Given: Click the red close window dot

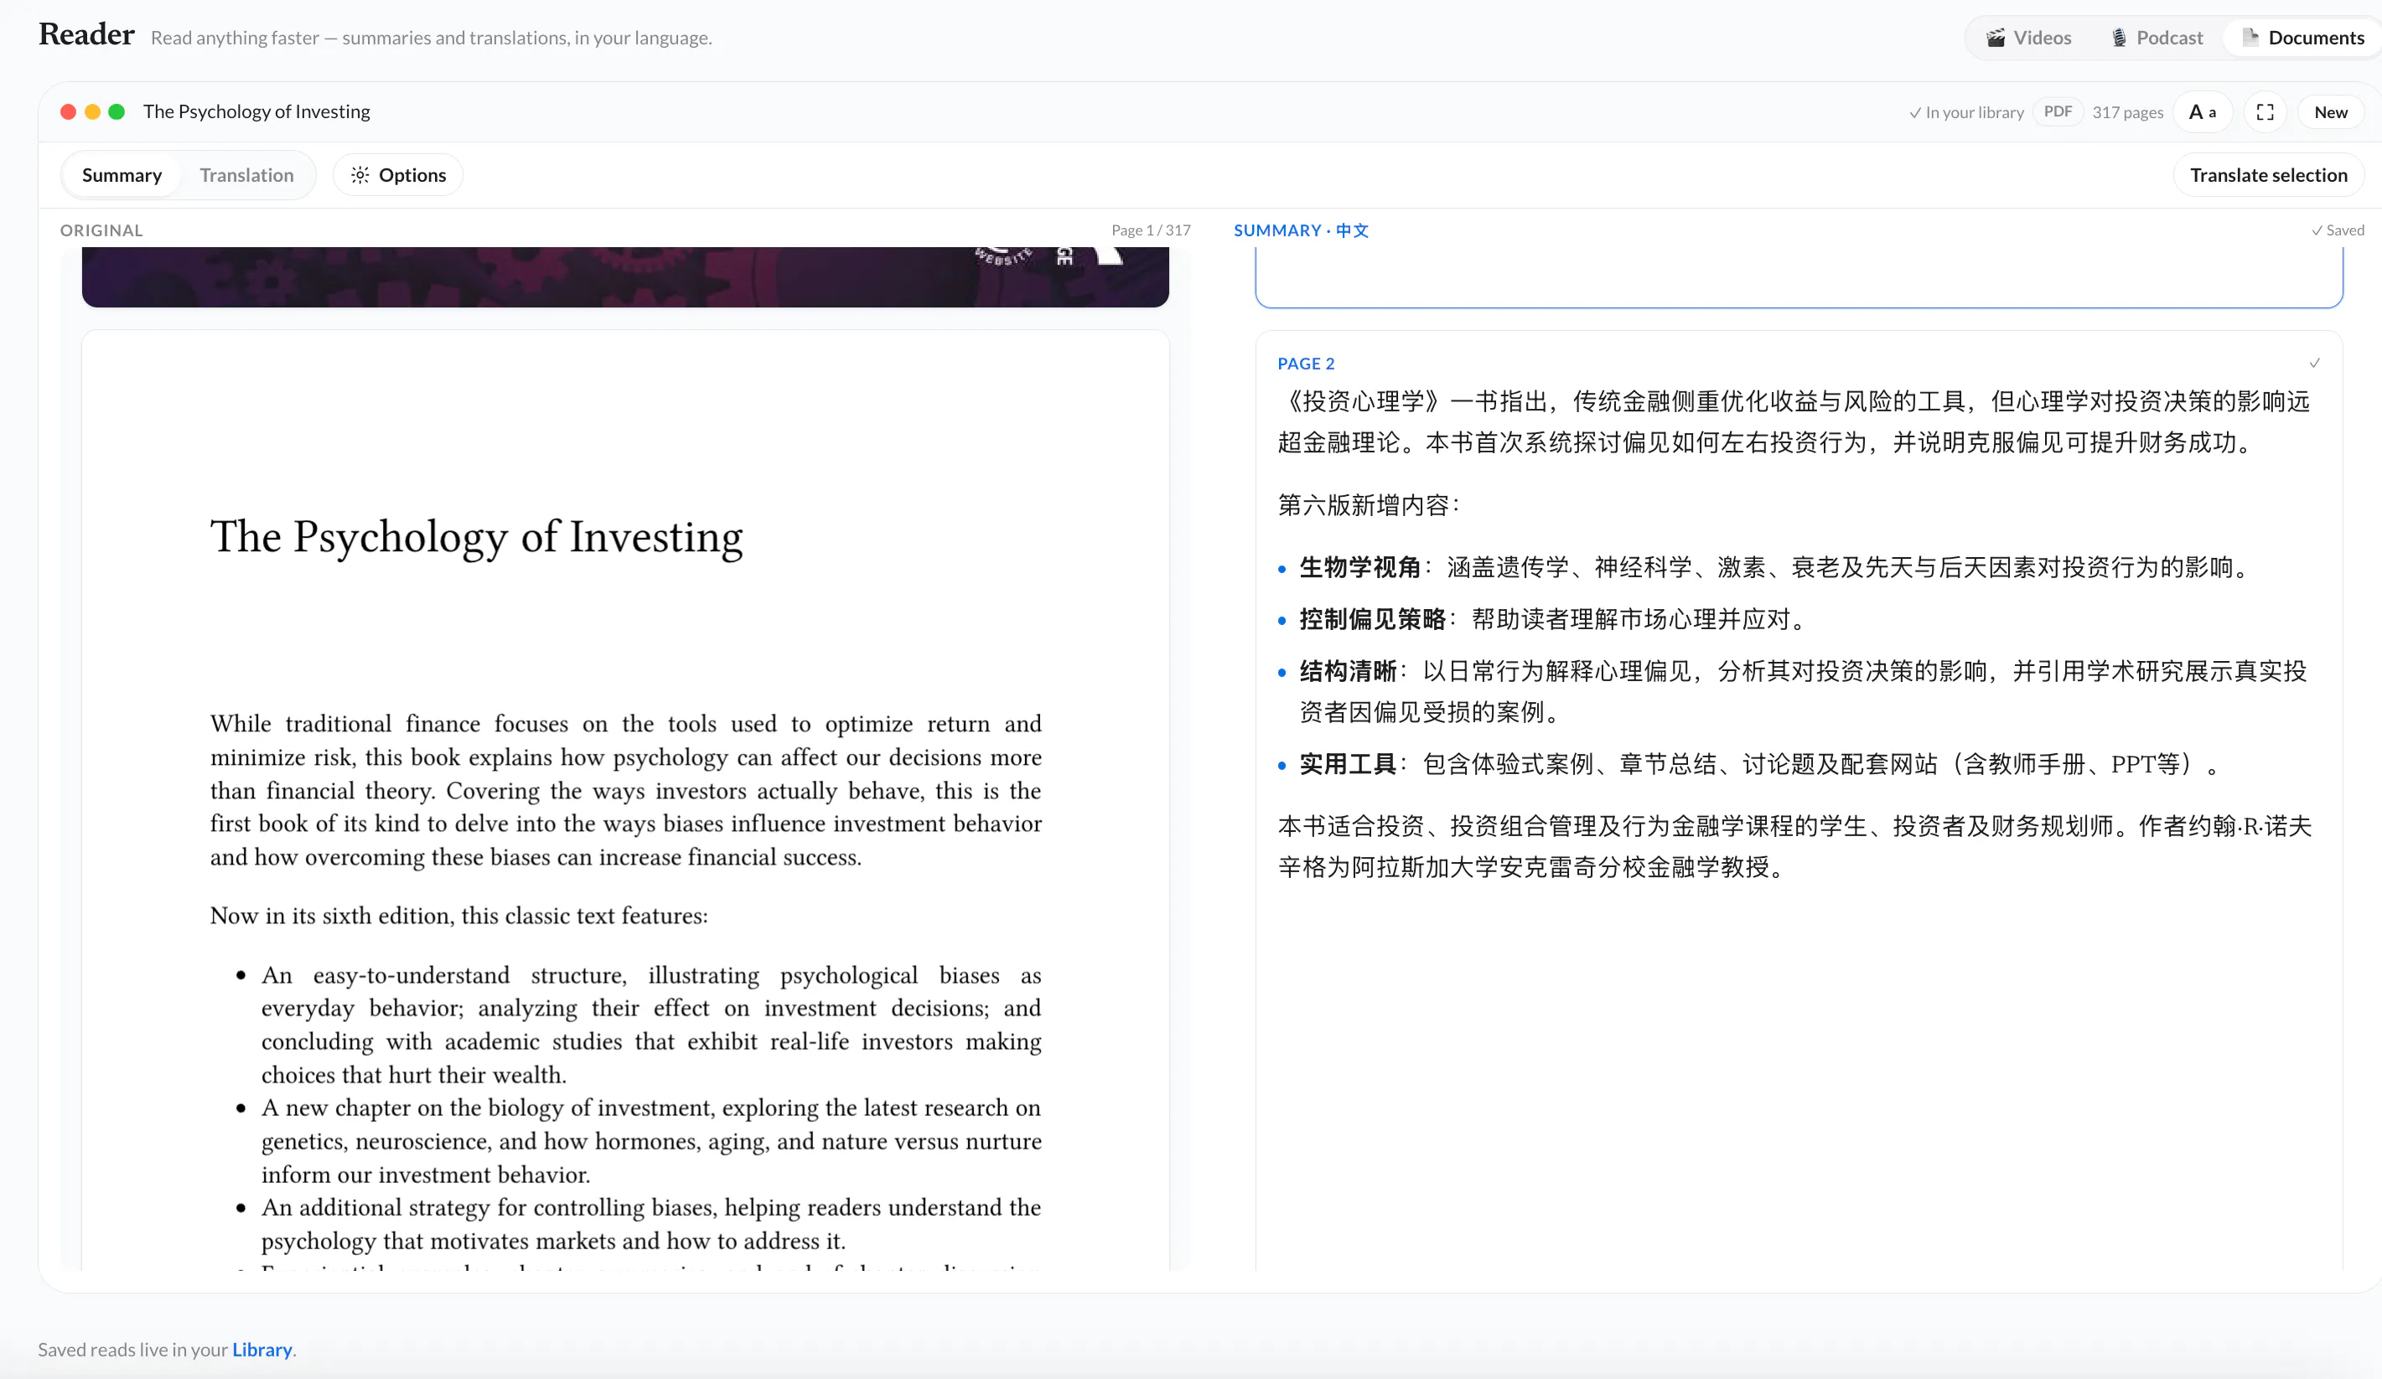Looking at the screenshot, I should pos(68,112).
